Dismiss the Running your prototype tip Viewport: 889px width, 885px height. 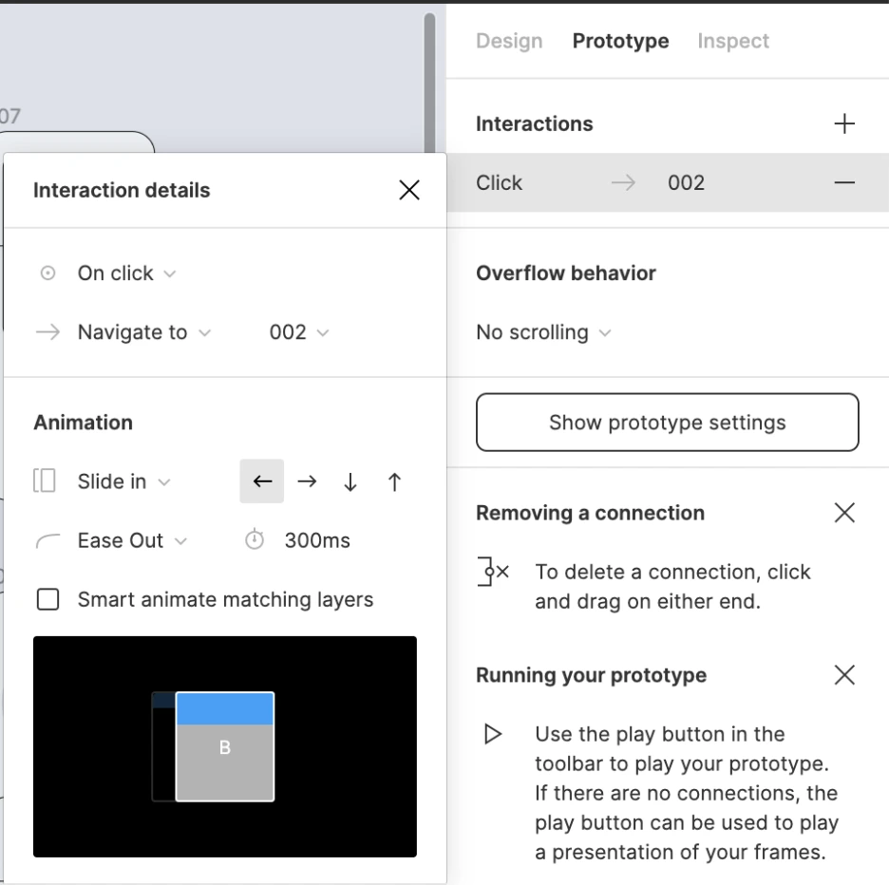tap(844, 674)
